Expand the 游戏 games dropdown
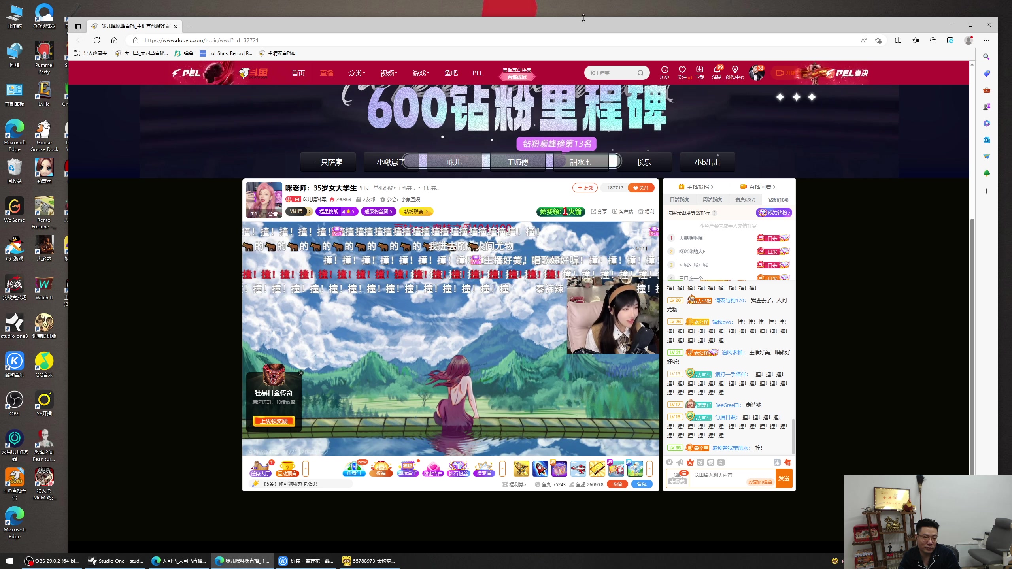 420,73
